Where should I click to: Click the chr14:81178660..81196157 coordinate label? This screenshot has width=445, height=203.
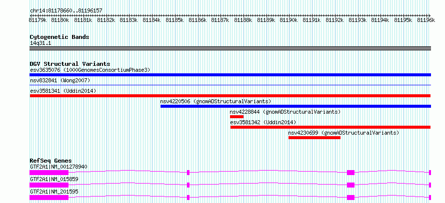[66, 11]
